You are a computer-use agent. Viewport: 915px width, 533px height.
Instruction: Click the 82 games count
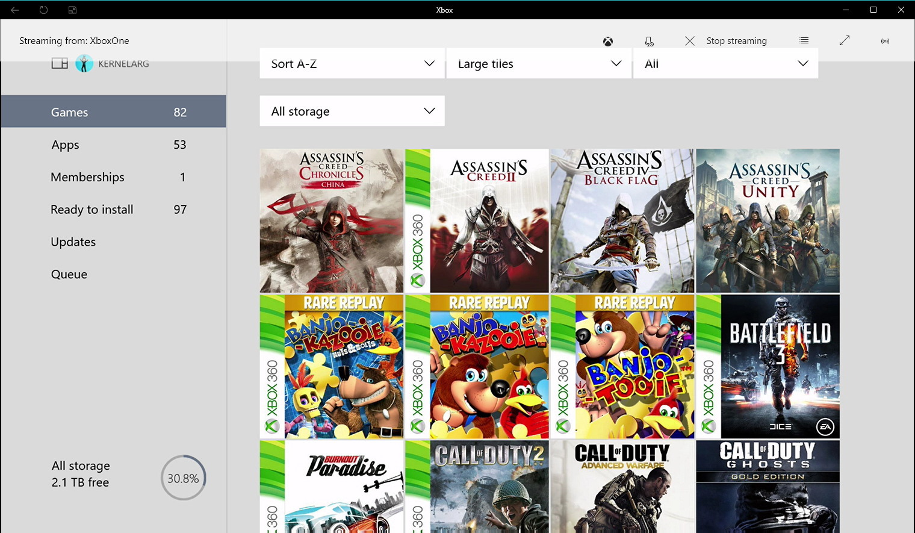(180, 112)
